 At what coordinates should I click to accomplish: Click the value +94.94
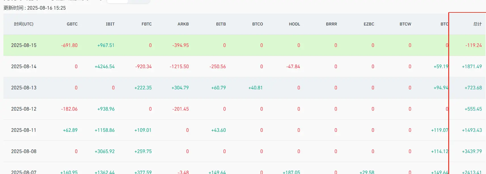pos(441,88)
